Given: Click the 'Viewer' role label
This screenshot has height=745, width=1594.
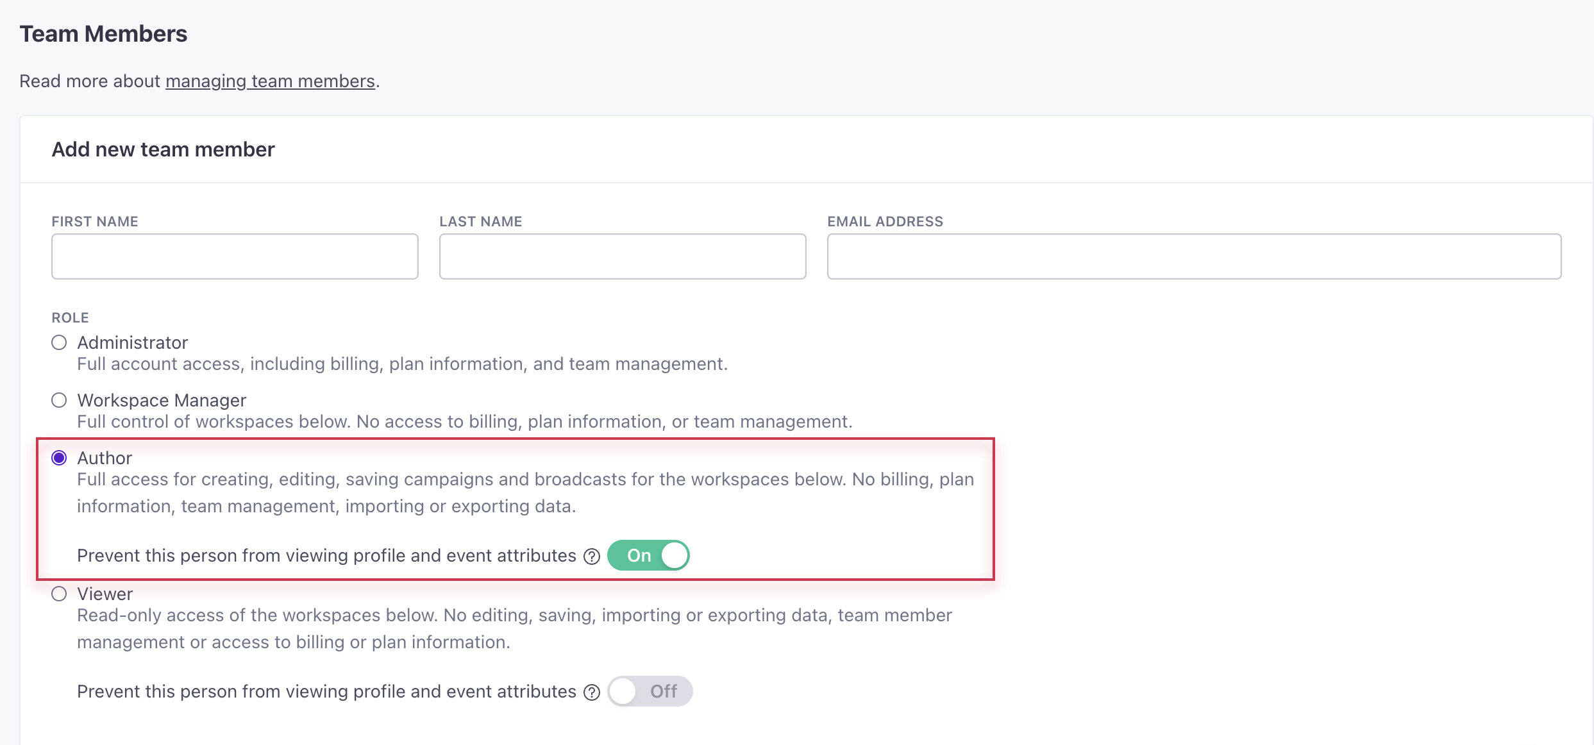Looking at the screenshot, I should tap(105, 594).
